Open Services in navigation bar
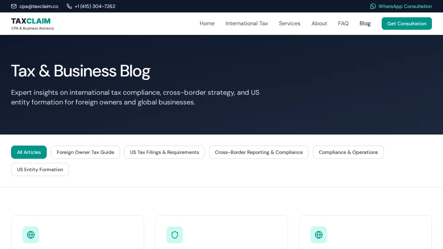This screenshot has height=249, width=443. [x=290, y=24]
